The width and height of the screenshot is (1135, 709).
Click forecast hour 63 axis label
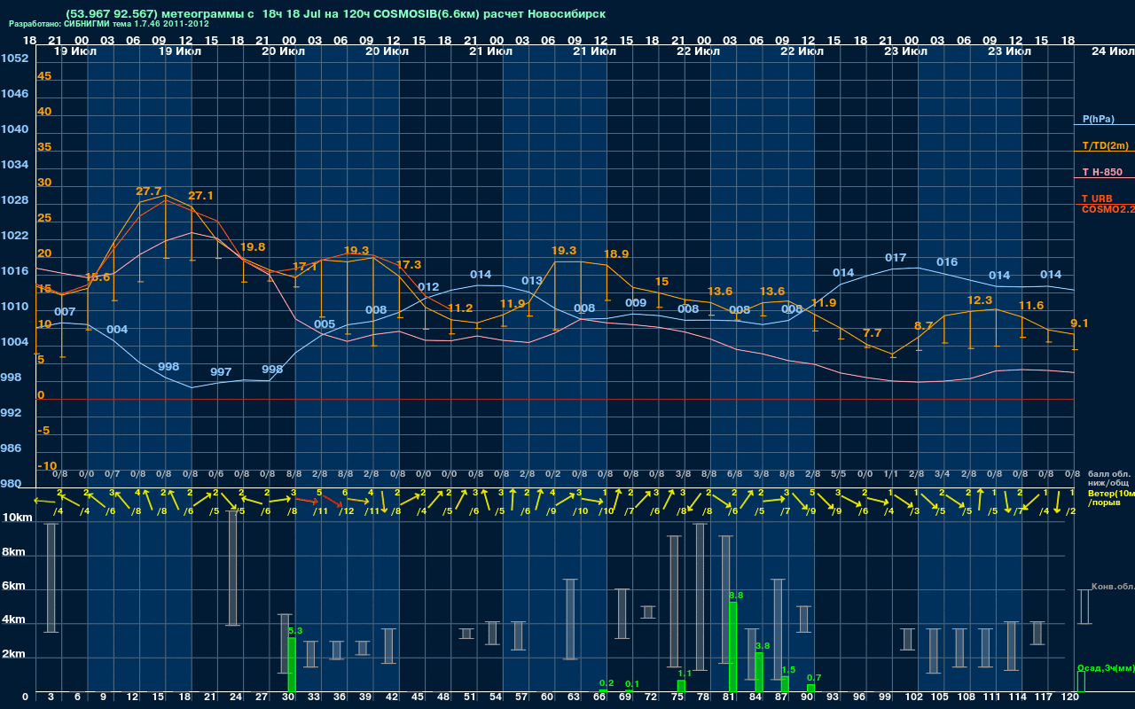point(574,697)
